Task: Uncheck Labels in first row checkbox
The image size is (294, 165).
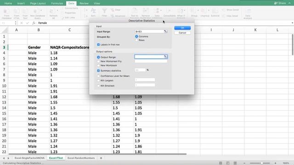Action: click(x=98, y=45)
